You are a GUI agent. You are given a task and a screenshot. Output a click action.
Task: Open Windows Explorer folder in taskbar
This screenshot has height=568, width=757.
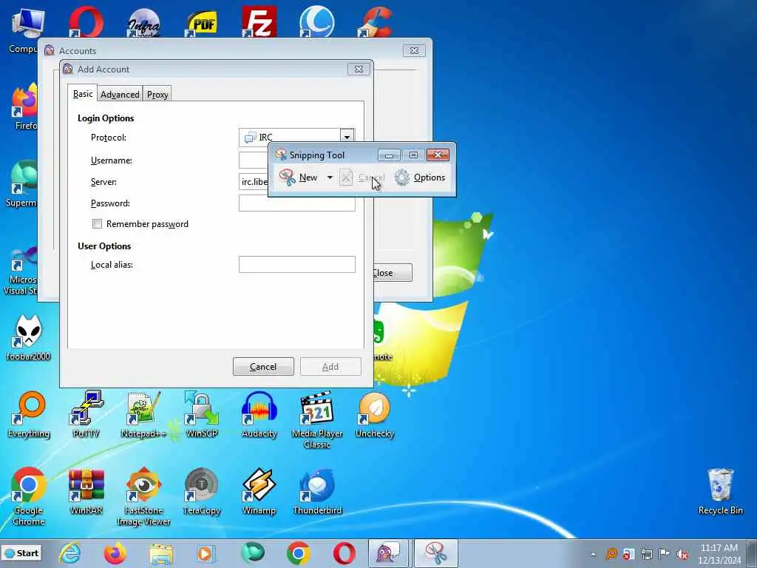coord(160,553)
